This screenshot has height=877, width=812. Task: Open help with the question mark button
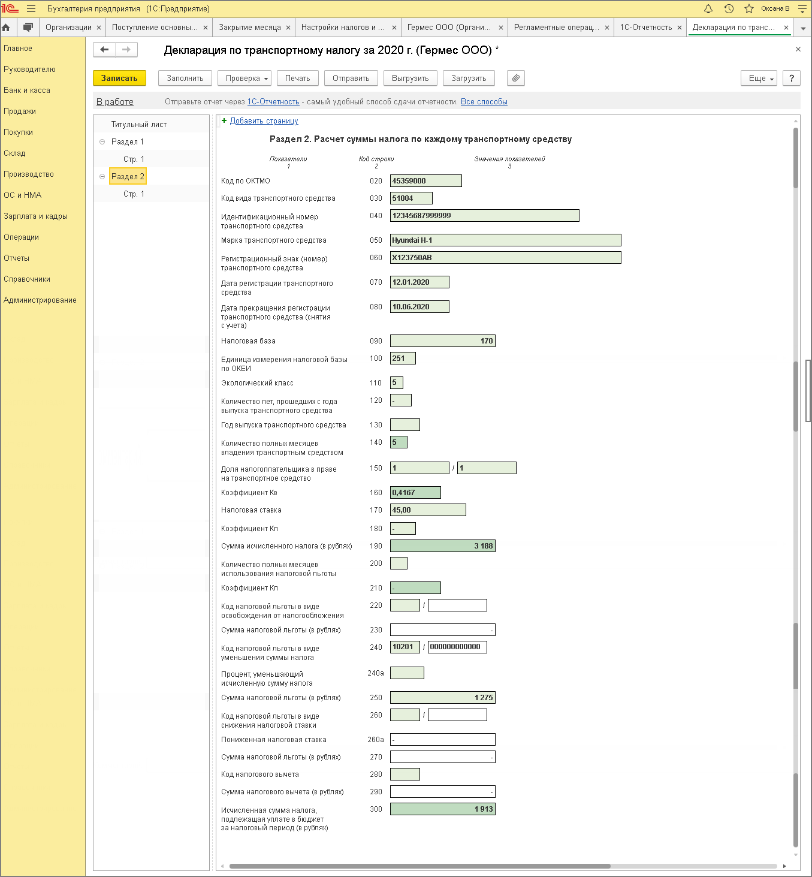click(792, 78)
